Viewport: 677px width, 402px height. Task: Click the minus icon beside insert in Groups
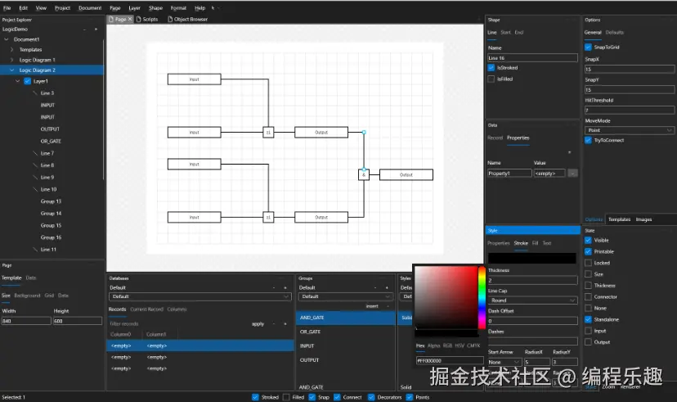click(388, 306)
